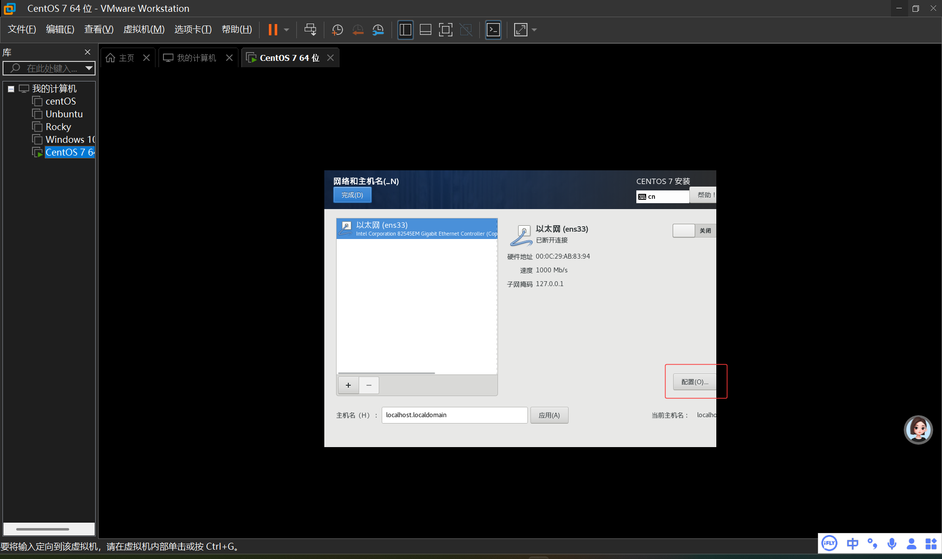Viewport: 942px width, 559px height.
Task: Close the CentOS 7 64 位 tab
Action: (x=330, y=58)
